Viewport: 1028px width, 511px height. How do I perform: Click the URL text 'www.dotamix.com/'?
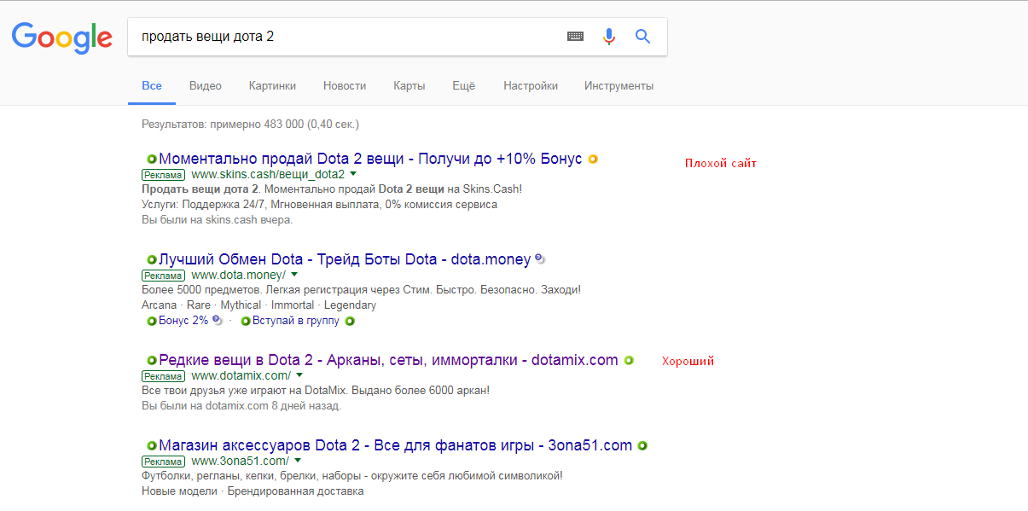[x=241, y=375]
